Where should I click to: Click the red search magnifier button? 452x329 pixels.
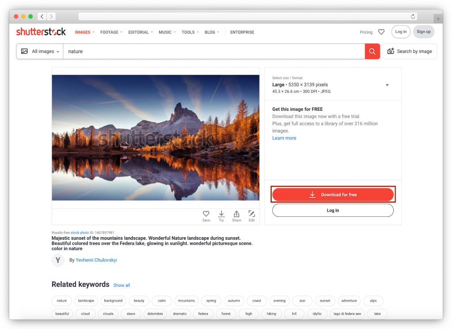tap(372, 51)
